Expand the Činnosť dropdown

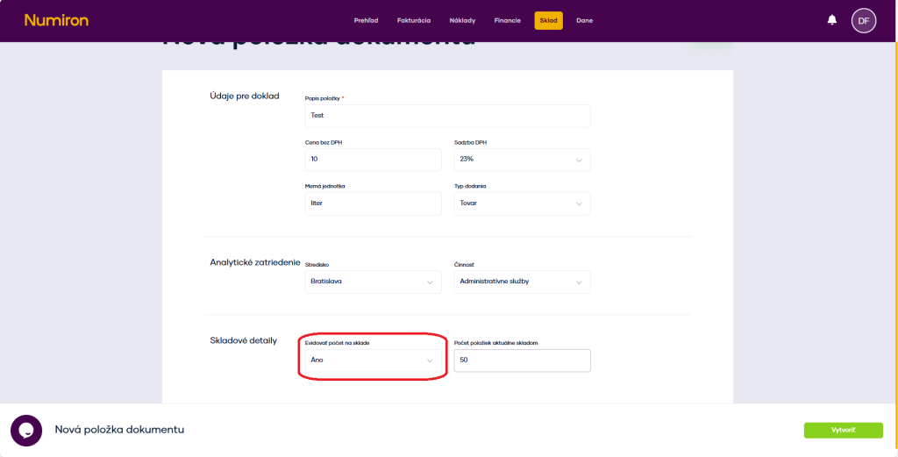click(x=521, y=282)
